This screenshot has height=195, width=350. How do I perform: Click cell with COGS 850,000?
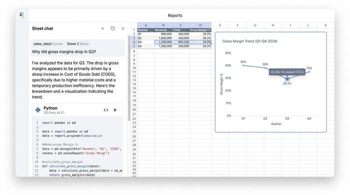point(181,42)
